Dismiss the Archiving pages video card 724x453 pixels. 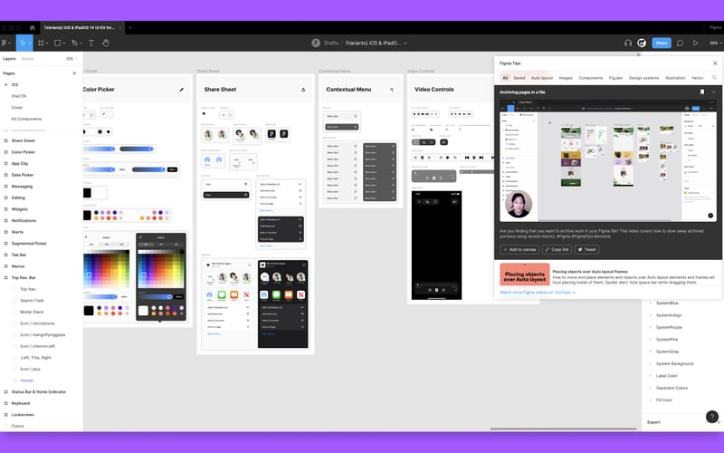[x=713, y=92]
